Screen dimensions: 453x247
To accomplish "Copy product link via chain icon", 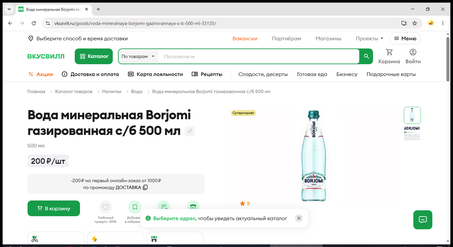I will [x=190, y=131].
